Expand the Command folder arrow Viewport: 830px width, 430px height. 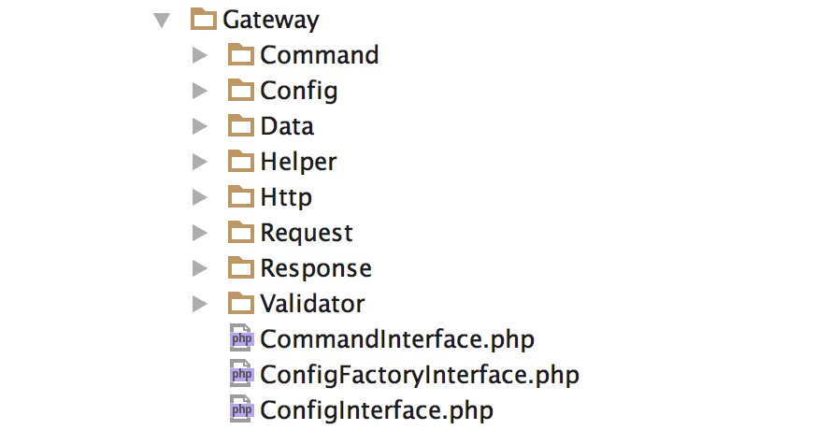point(200,55)
